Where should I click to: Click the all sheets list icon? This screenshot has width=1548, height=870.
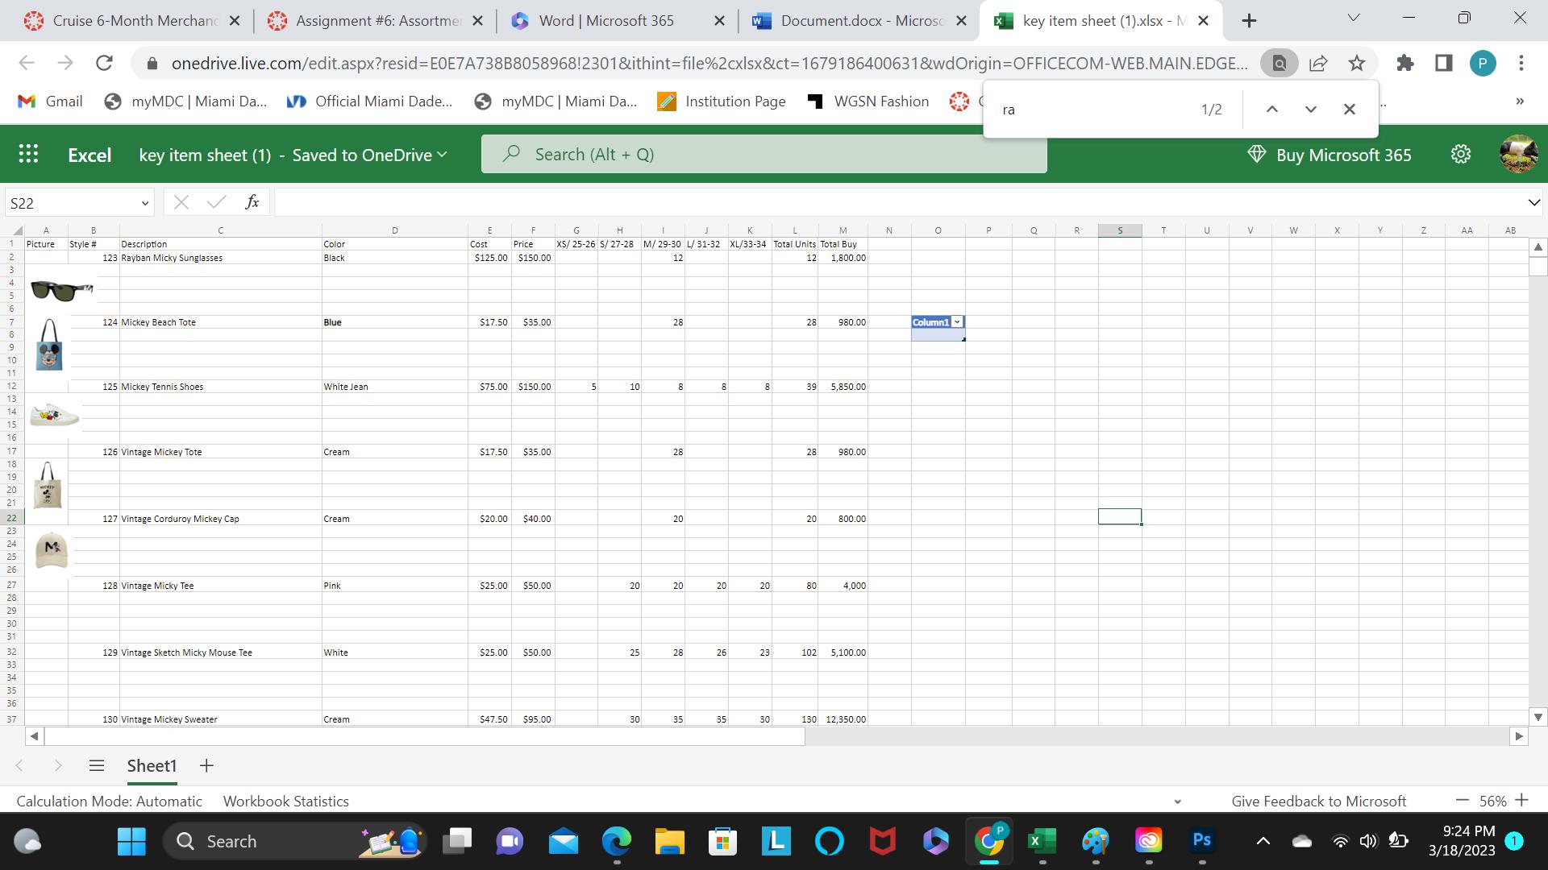click(x=96, y=765)
